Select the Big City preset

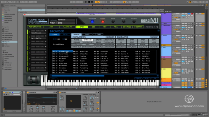[x=62, y=72]
